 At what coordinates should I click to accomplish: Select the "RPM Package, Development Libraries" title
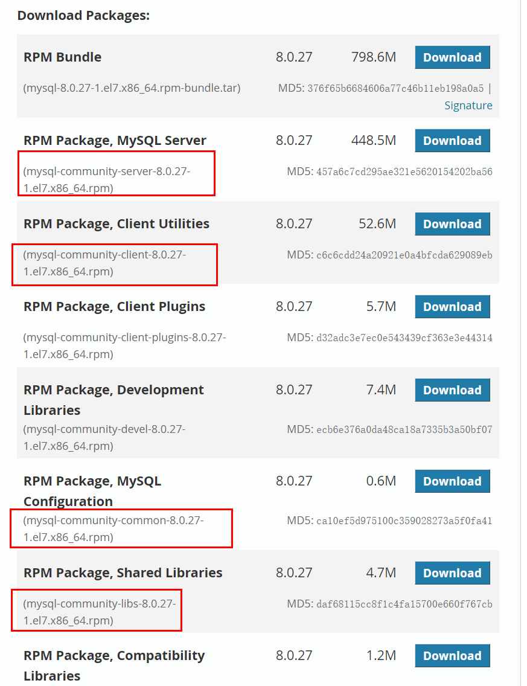coord(113,400)
